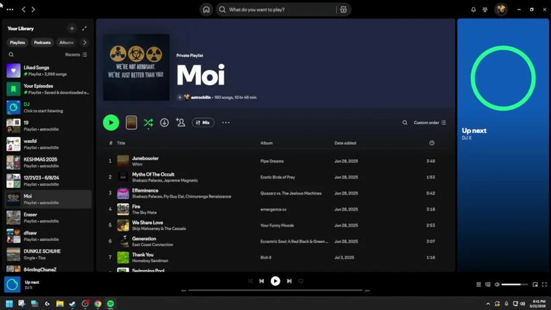Open Connect to a device
551x310 pixels.
click(x=488, y=285)
